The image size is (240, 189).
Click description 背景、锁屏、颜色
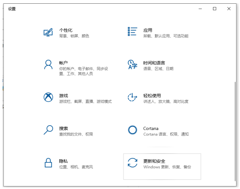[74, 36]
